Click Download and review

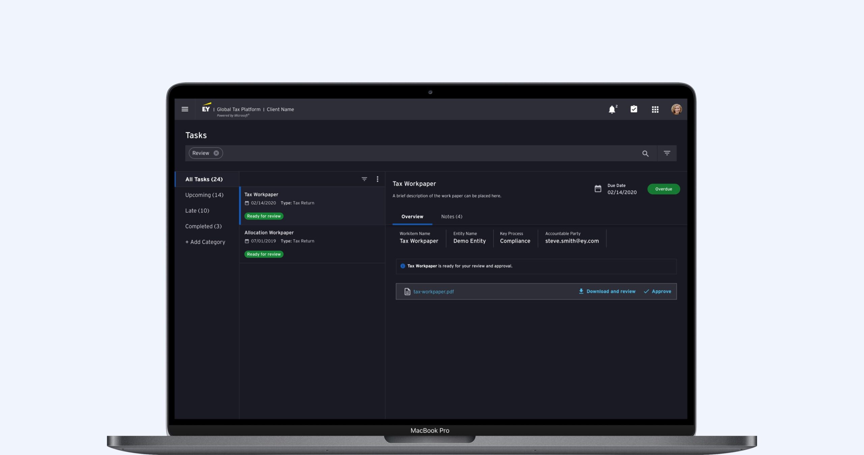click(x=607, y=291)
